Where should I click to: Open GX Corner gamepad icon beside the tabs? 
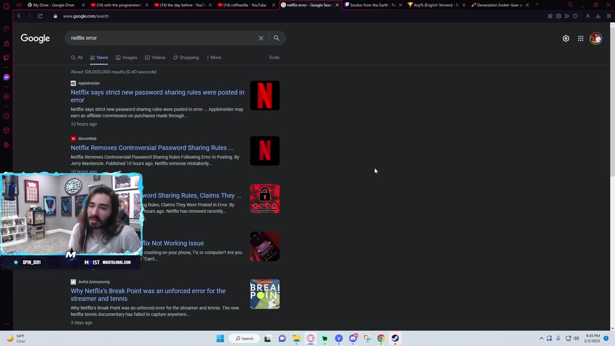(19, 5)
